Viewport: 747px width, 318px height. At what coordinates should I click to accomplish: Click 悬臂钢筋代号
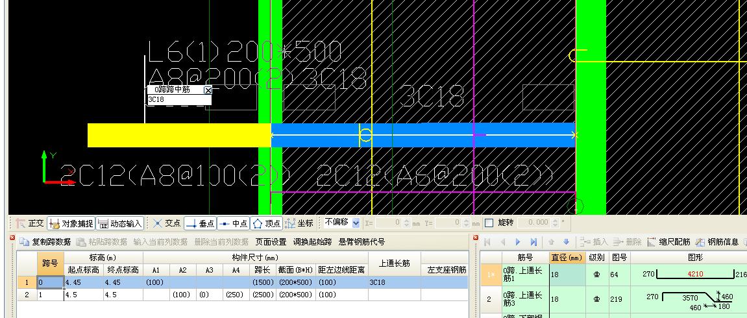click(x=361, y=242)
